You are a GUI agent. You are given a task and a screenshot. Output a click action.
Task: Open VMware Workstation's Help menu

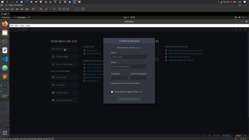point(27,9)
